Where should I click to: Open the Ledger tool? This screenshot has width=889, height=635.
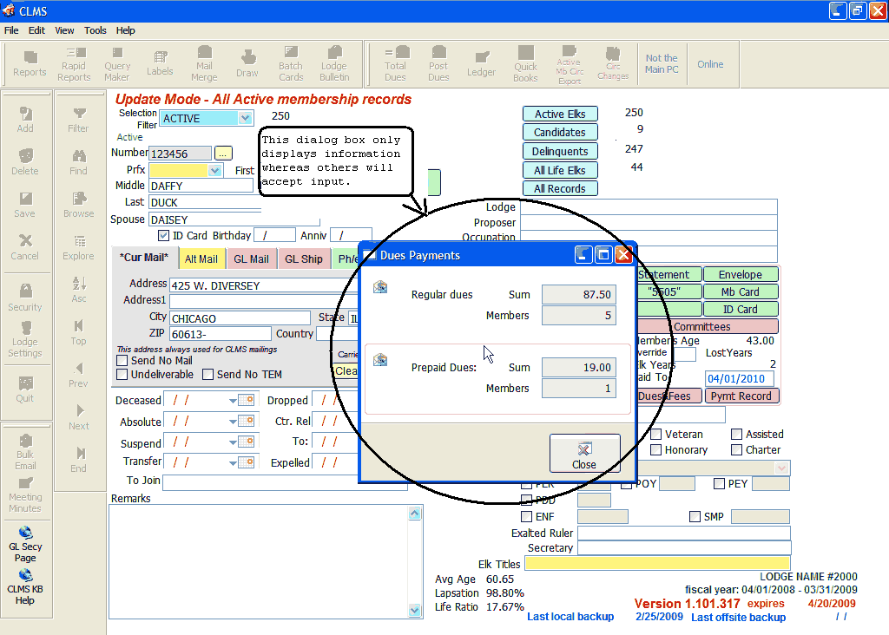click(481, 63)
